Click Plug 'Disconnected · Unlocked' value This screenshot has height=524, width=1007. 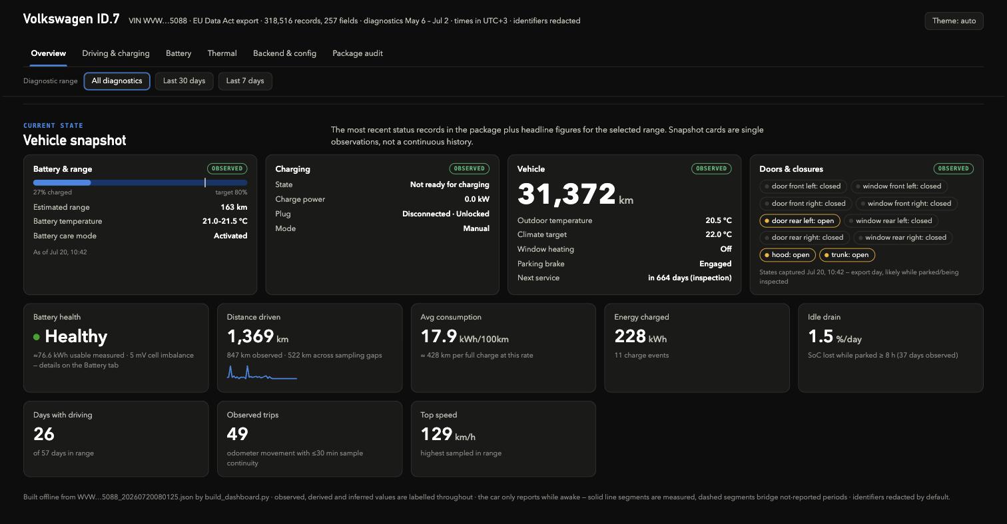[x=446, y=214]
